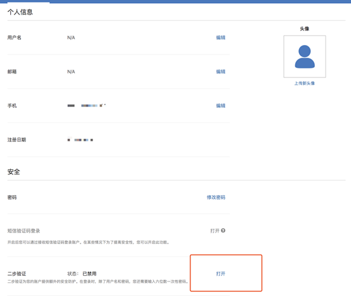
Task: Enable 短信验证码登录 via its 打开 control
Action: pyautogui.click(x=215, y=231)
